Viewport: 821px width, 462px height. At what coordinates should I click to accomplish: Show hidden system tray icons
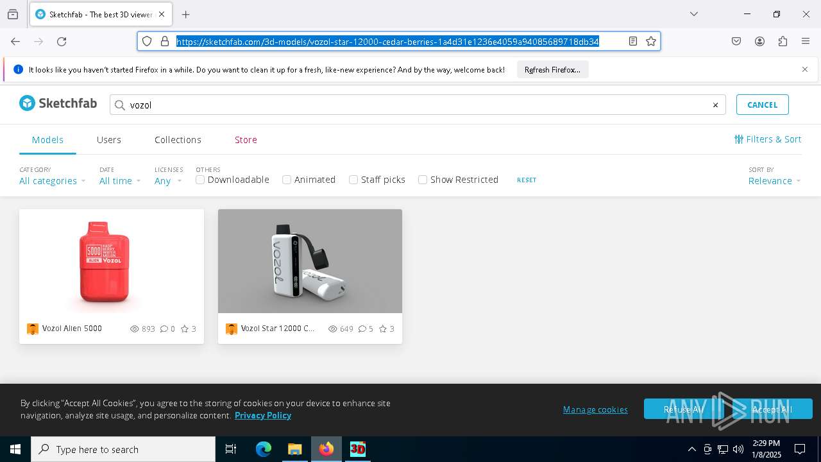coord(691,449)
